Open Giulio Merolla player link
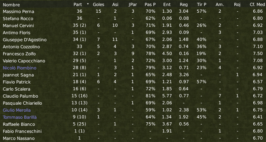Screen dimensions: 266x142 [x=17, y=110]
